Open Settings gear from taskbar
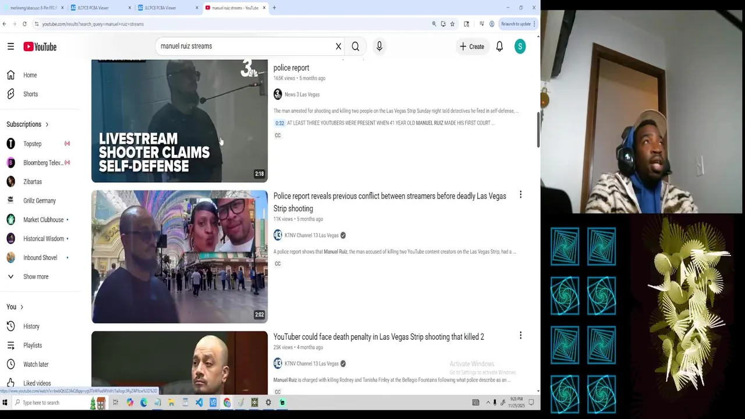This screenshot has height=419, width=745. pos(268,403)
